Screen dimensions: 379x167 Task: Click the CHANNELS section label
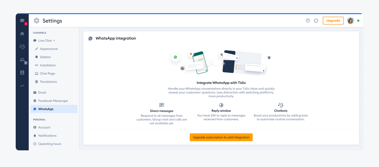(40, 33)
